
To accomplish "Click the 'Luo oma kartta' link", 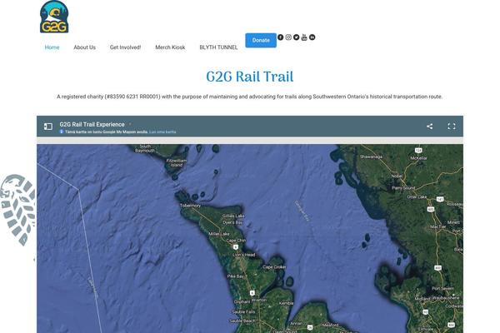I will click(162, 132).
